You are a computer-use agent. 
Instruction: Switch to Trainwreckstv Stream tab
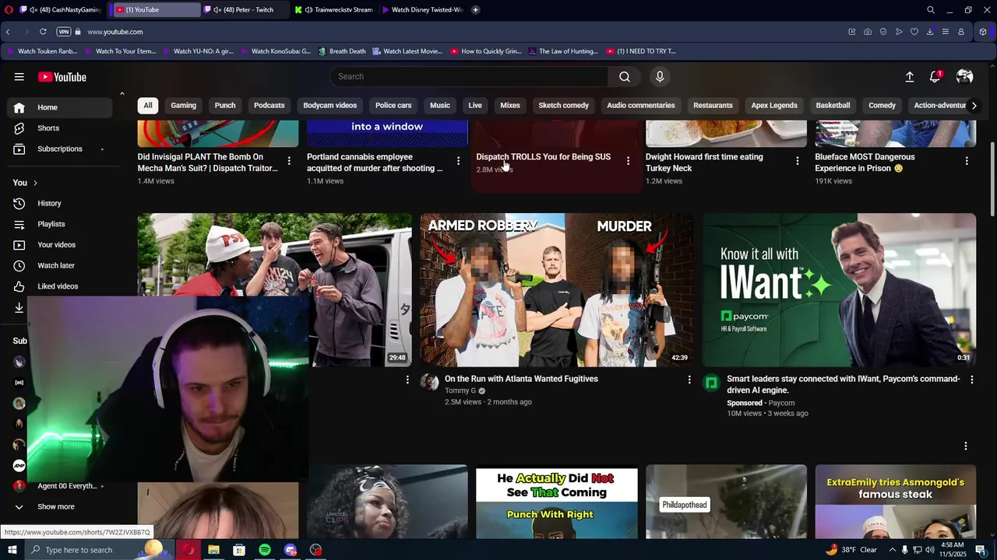pos(333,10)
